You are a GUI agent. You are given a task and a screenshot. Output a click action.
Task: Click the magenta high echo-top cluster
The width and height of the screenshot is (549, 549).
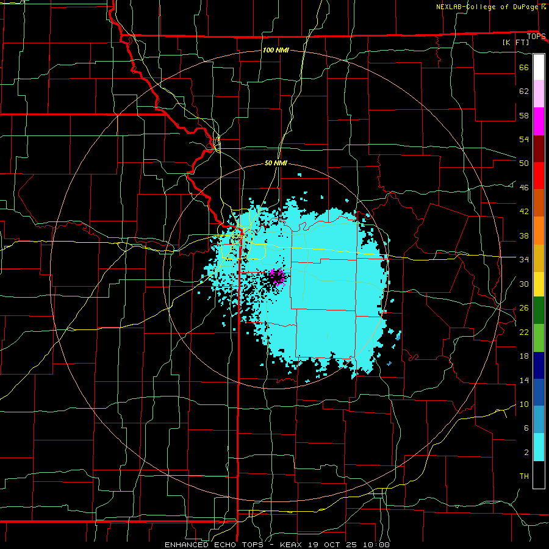278,278
